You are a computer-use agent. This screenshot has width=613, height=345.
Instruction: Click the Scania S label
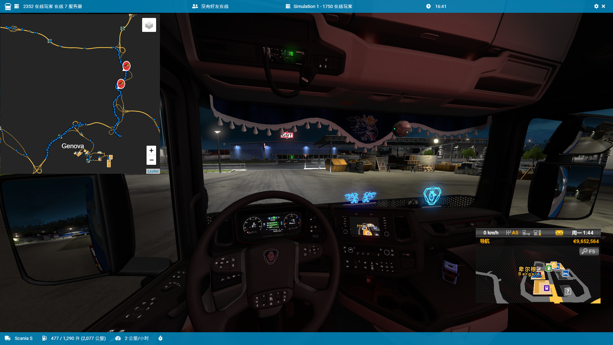[23, 338]
